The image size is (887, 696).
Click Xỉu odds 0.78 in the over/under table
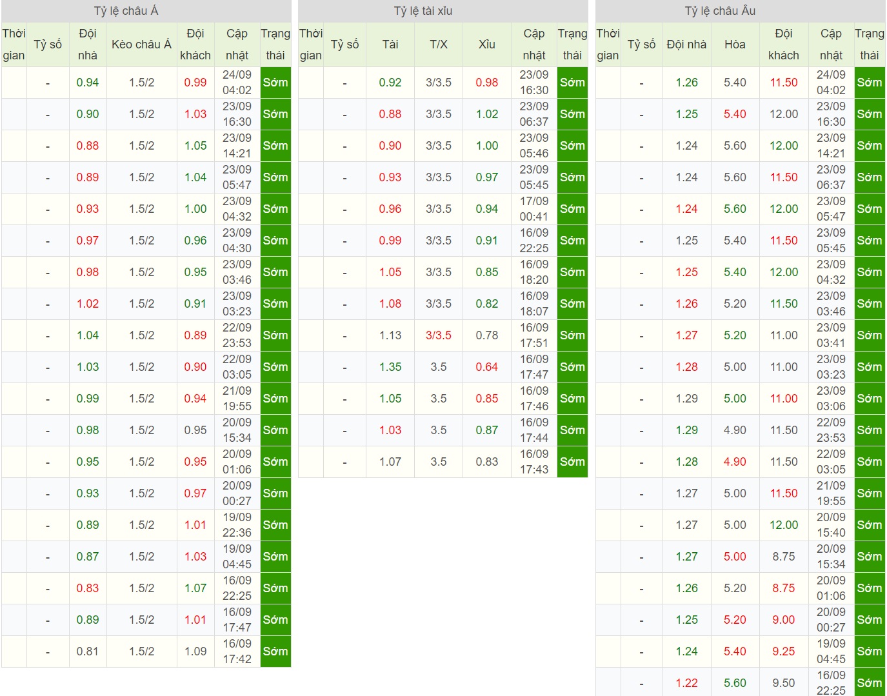pyautogui.click(x=487, y=335)
